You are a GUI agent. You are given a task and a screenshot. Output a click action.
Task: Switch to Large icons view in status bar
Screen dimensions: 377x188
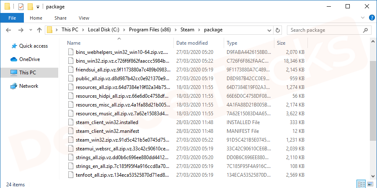[370, 184]
